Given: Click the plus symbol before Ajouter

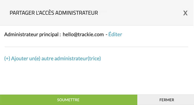Looking at the screenshot, I should point(7,59).
